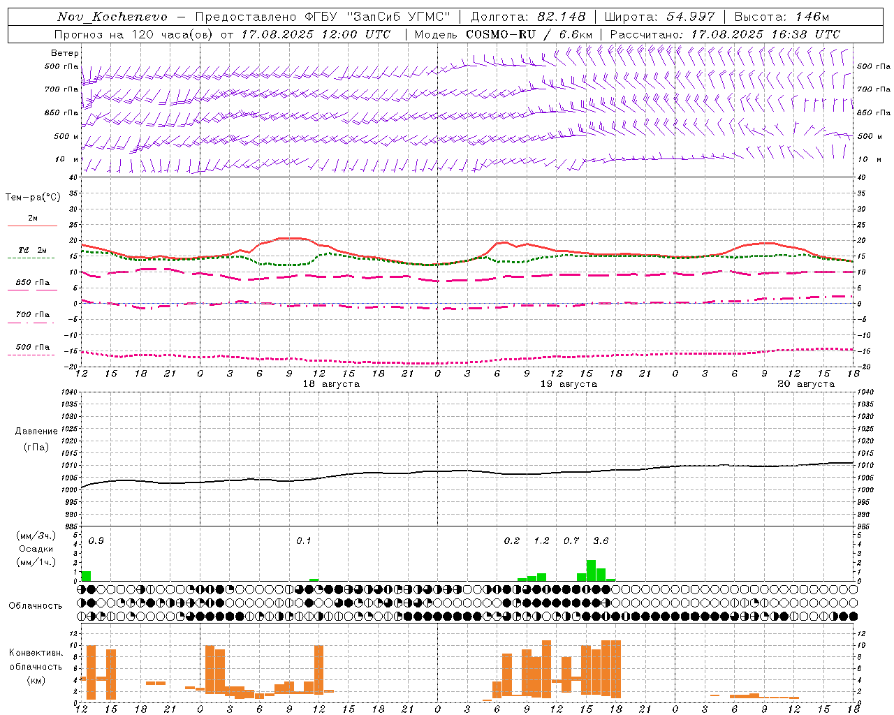Click the computed time 17.08.2025 16:38 UTC

(x=765, y=34)
